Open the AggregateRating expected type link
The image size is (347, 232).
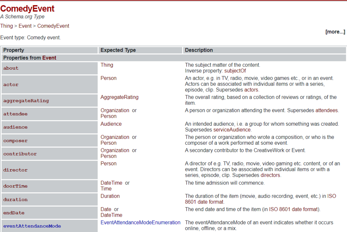[x=120, y=97]
